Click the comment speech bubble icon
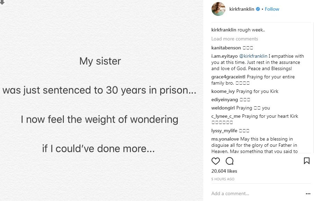 230,161
